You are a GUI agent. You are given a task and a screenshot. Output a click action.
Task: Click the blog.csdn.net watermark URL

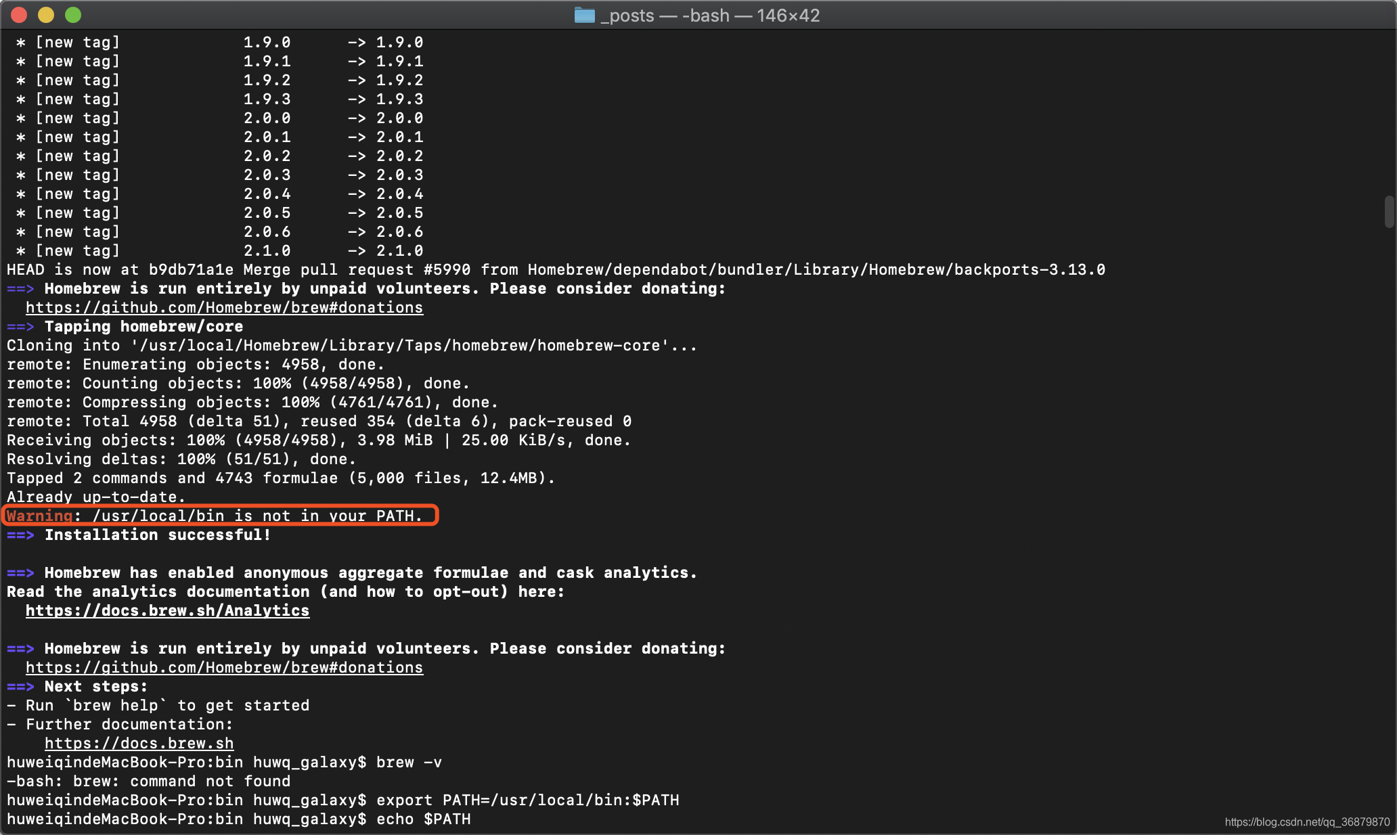(1307, 822)
